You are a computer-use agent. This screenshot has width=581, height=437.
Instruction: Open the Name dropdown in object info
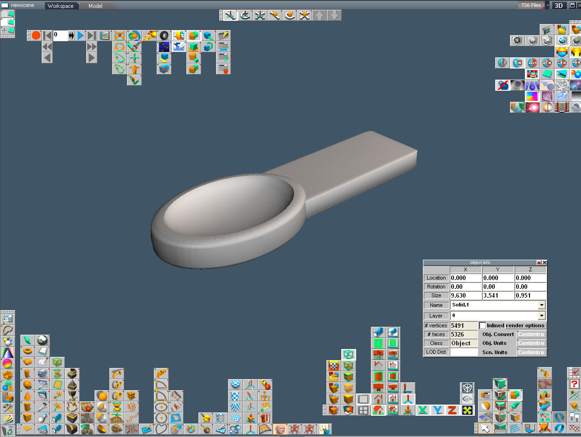541,305
